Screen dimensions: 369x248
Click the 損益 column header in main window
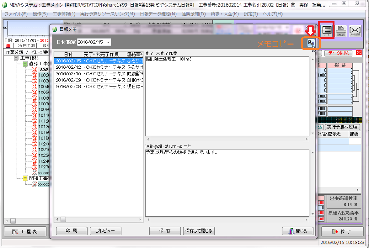click(x=340, y=65)
